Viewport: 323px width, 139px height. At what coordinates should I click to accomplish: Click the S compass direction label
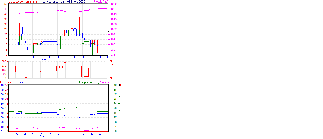pos(111,70)
